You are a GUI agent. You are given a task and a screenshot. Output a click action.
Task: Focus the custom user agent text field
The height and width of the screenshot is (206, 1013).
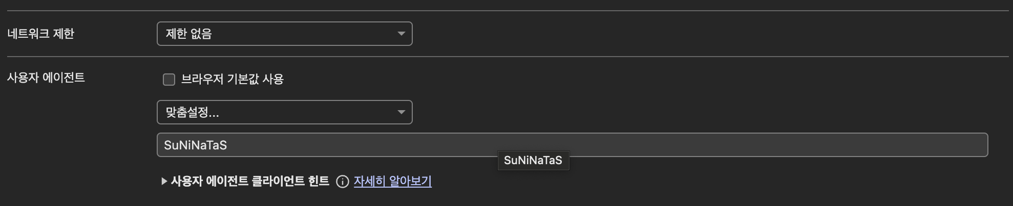pyautogui.click(x=572, y=145)
